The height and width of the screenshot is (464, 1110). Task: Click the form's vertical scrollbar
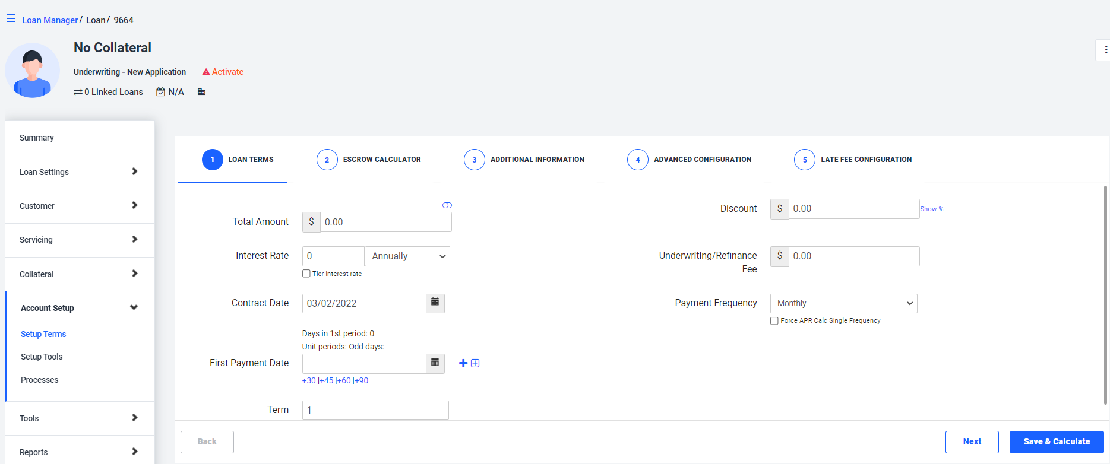click(x=1105, y=295)
